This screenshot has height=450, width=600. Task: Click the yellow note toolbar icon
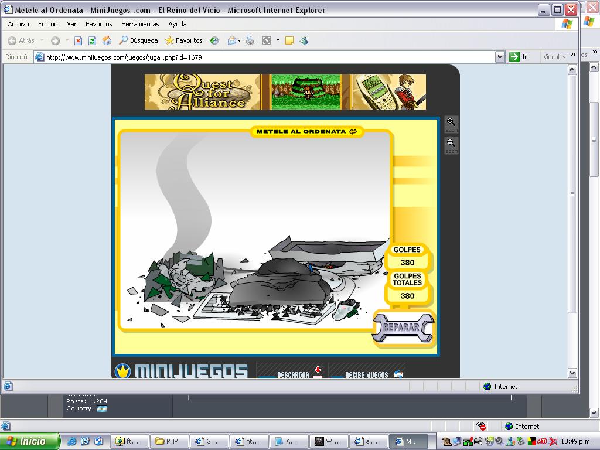[x=289, y=40]
